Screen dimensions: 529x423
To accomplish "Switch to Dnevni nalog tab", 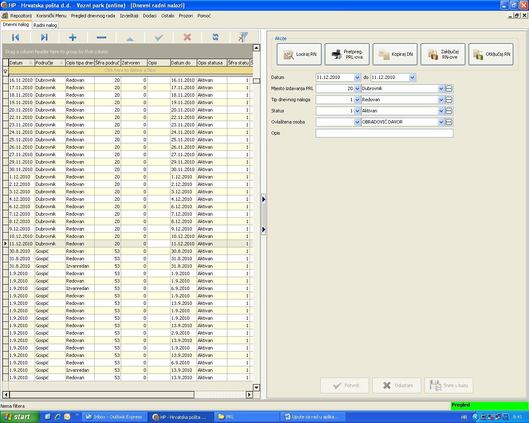I will pos(16,24).
